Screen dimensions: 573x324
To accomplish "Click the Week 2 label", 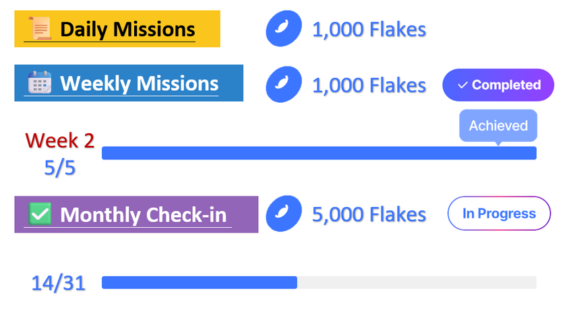I will click(60, 140).
